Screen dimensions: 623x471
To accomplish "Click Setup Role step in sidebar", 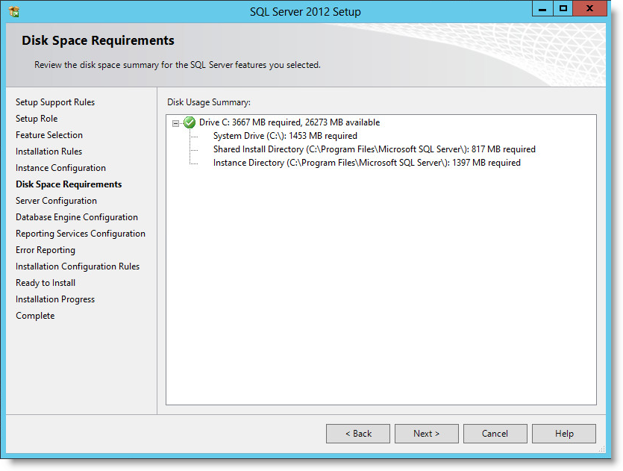I will 37,119.
